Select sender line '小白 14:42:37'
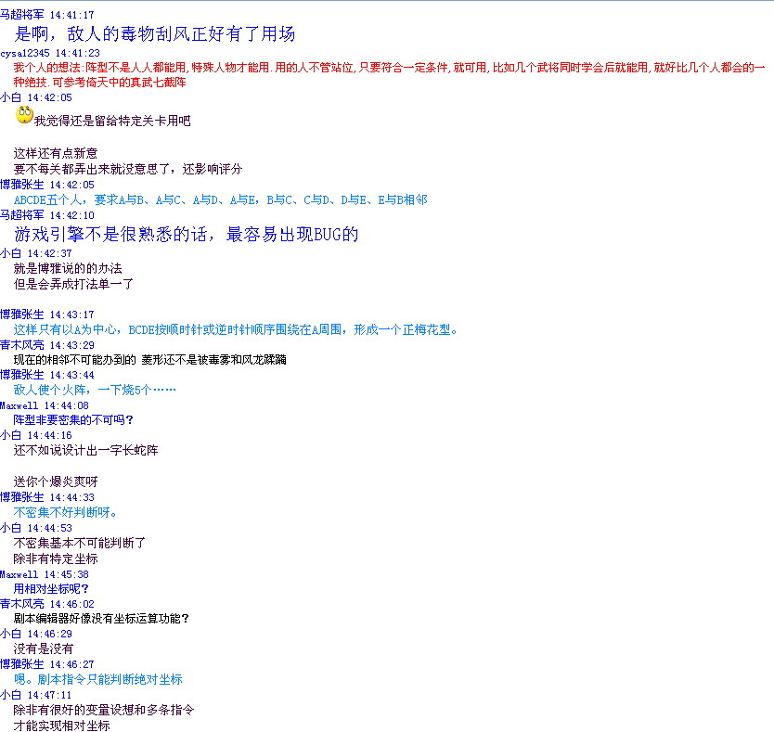The height and width of the screenshot is (732, 774). pos(36,253)
